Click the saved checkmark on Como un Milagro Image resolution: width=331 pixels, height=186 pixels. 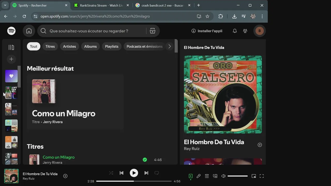(x=145, y=160)
